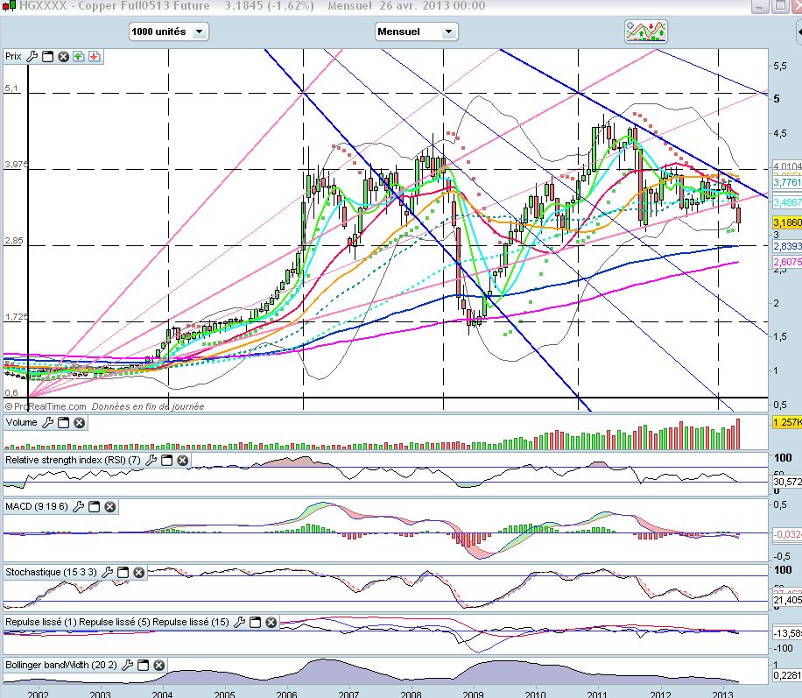Screen dimensions: 802x698
Task: Maximize the Repulse lissé panel
Action: tap(256, 623)
